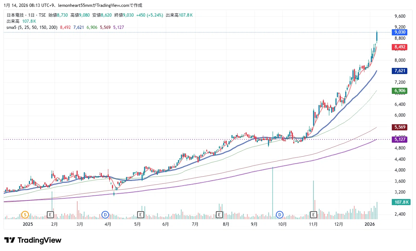Open the E earnings marker near 2月
The width and height of the screenshot is (416, 251).
coord(50,215)
